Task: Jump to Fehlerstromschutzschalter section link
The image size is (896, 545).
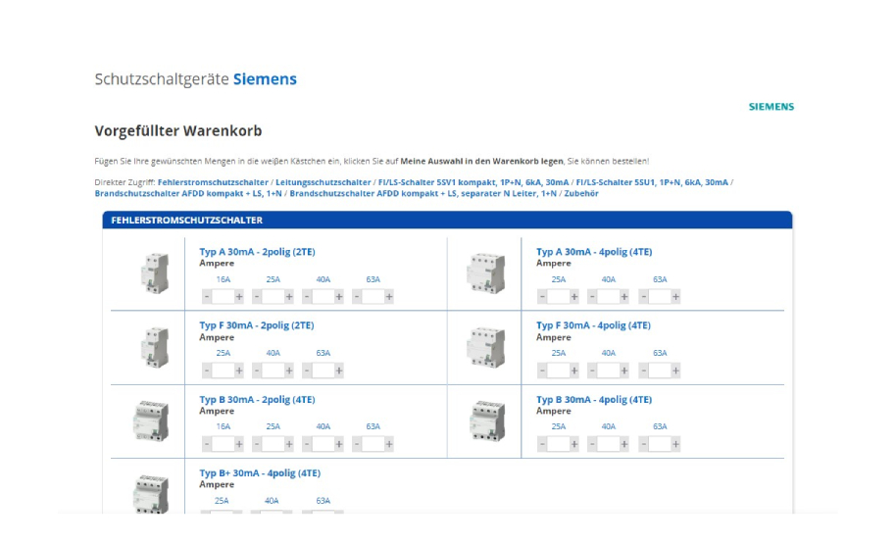Action: click(213, 182)
